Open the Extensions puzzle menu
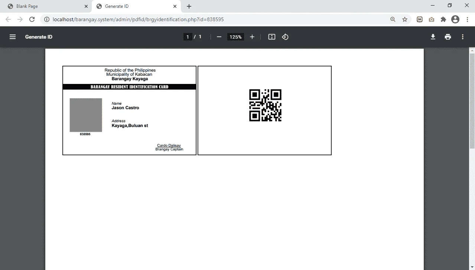This screenshot has height=270, width=475. [x=443, y=19]
